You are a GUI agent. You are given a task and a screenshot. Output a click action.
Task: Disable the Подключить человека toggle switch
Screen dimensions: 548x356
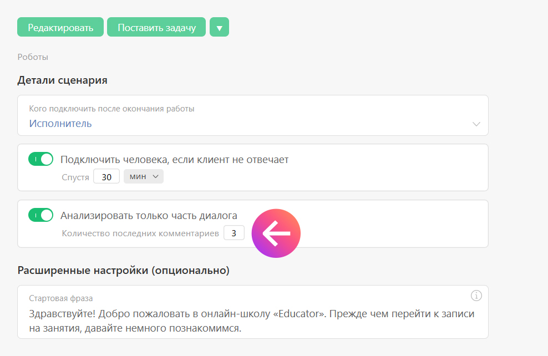coord(40,160)
